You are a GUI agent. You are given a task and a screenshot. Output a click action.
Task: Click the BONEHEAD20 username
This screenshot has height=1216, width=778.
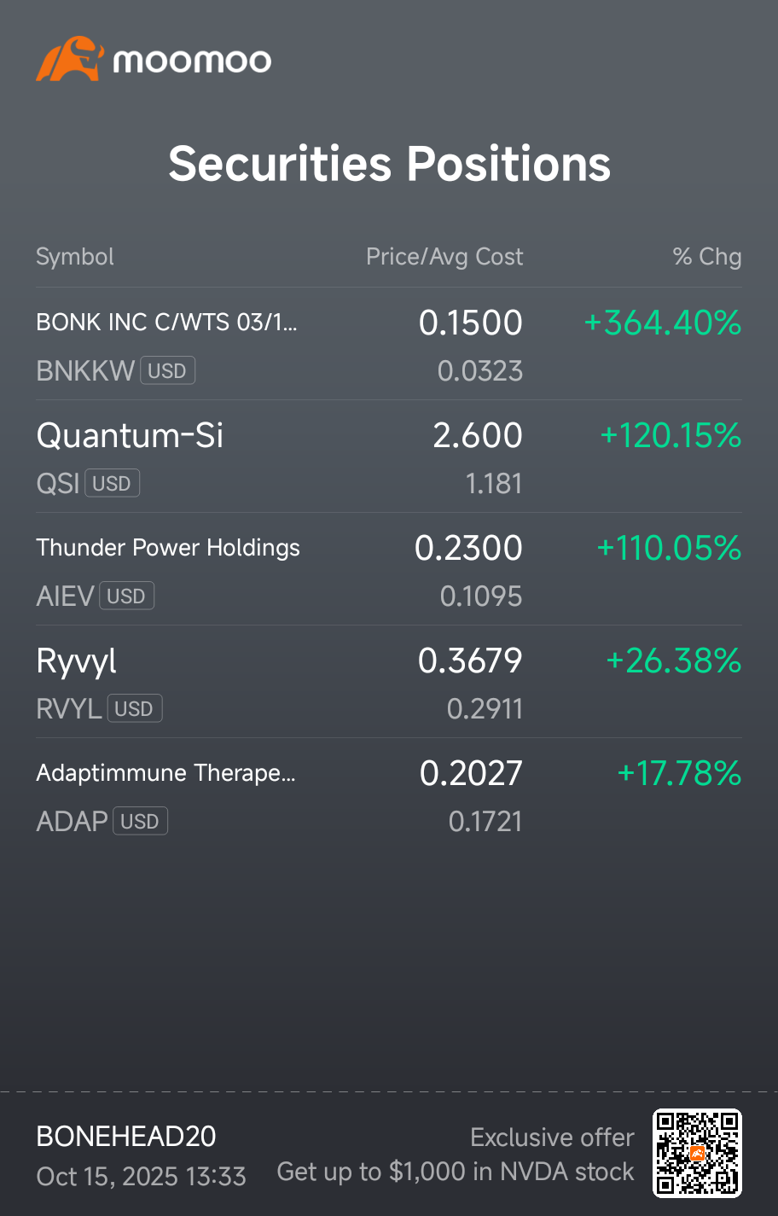coord(126,1137)
